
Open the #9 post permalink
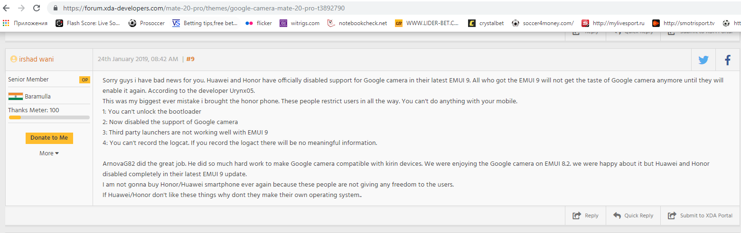[x=190, y=59]
